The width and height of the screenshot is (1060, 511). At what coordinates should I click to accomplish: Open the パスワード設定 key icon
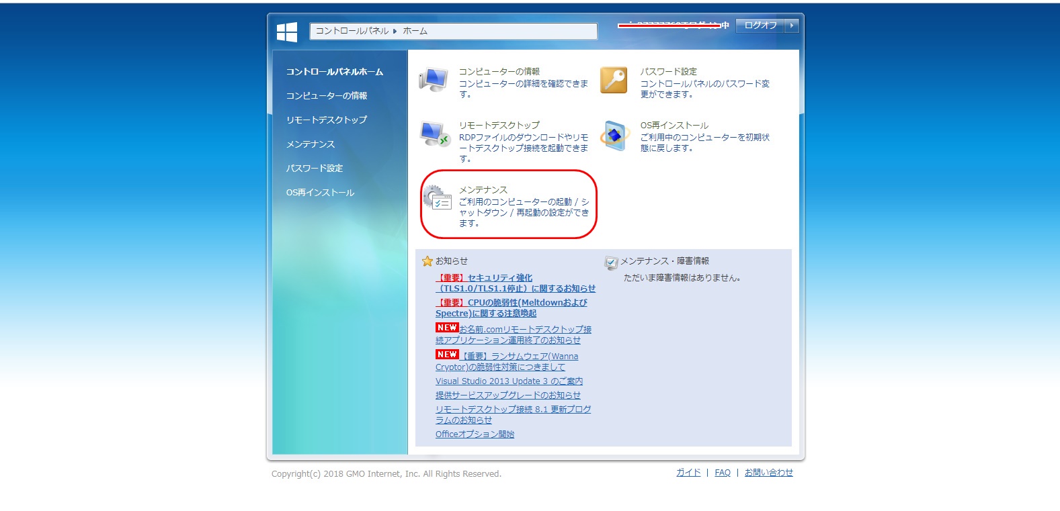pyautogui.click(x=614, y=80)
